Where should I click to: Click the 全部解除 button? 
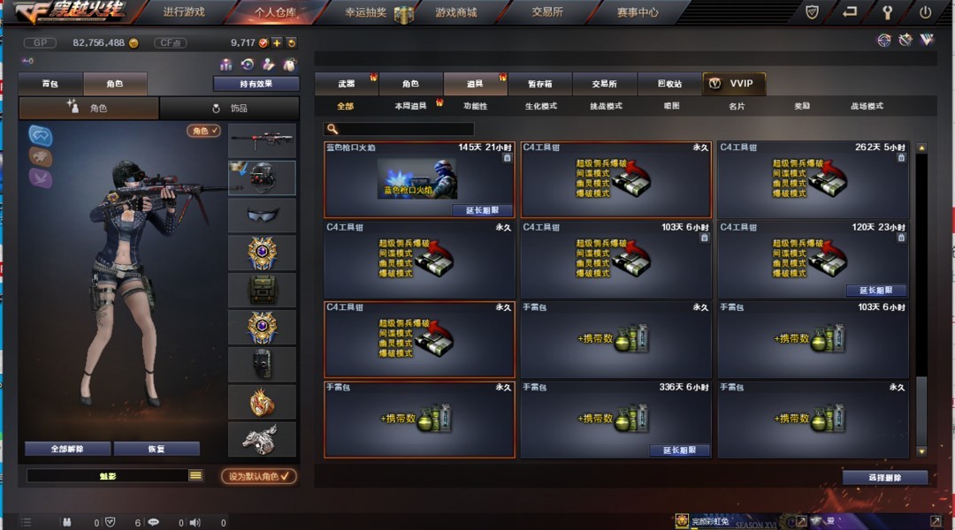click(x=67, y=449)
